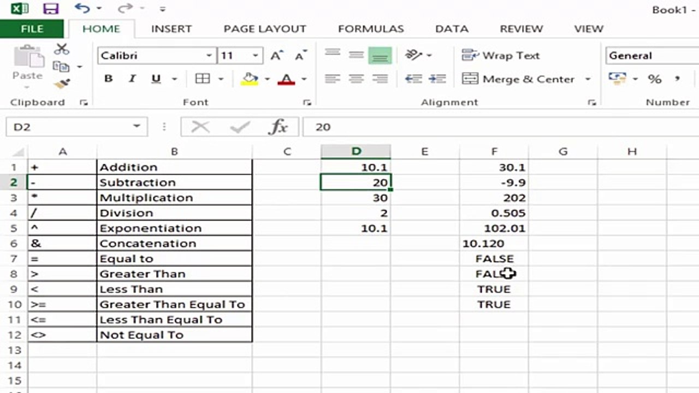This screenshot has height=393, width=699.
Task: Click the Increase Indent icon
Action: point(437,79)
